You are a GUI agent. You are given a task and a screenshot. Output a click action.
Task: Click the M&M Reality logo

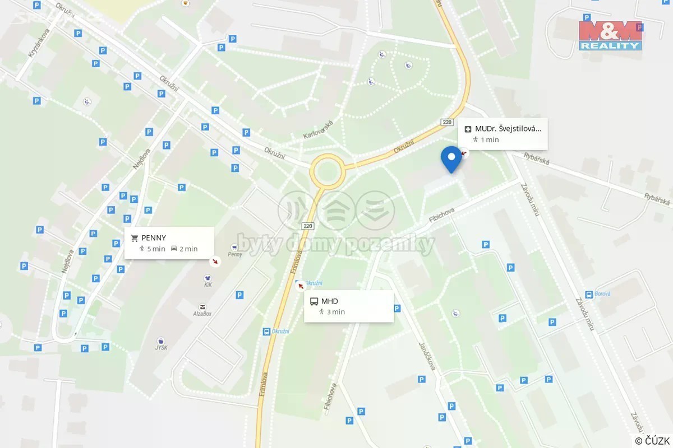610,35
